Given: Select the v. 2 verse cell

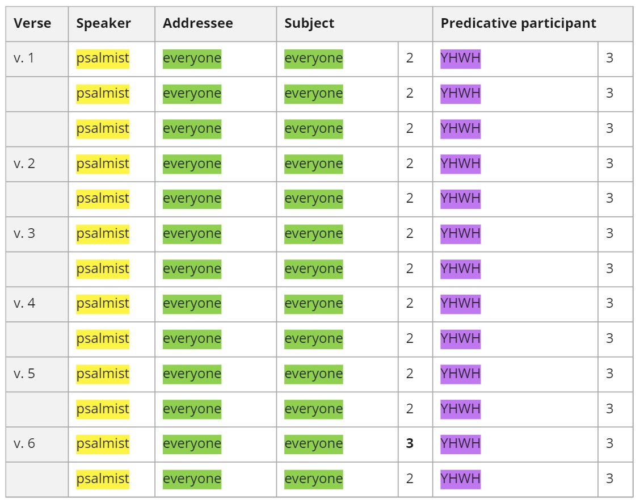Looking at the screenshot, I should pyautogui.click(x=24, y=164).
